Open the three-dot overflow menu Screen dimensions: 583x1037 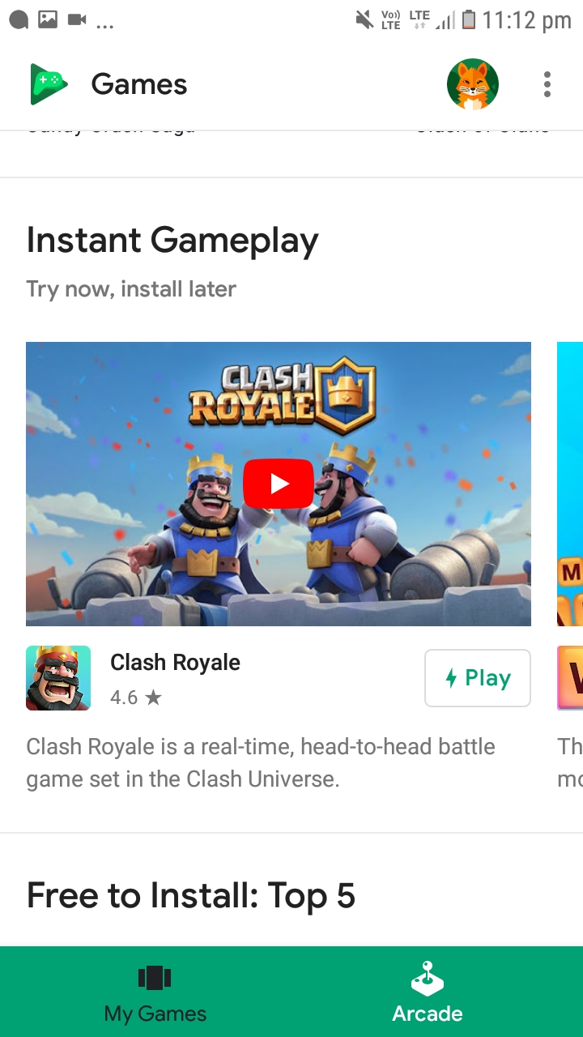547,84
